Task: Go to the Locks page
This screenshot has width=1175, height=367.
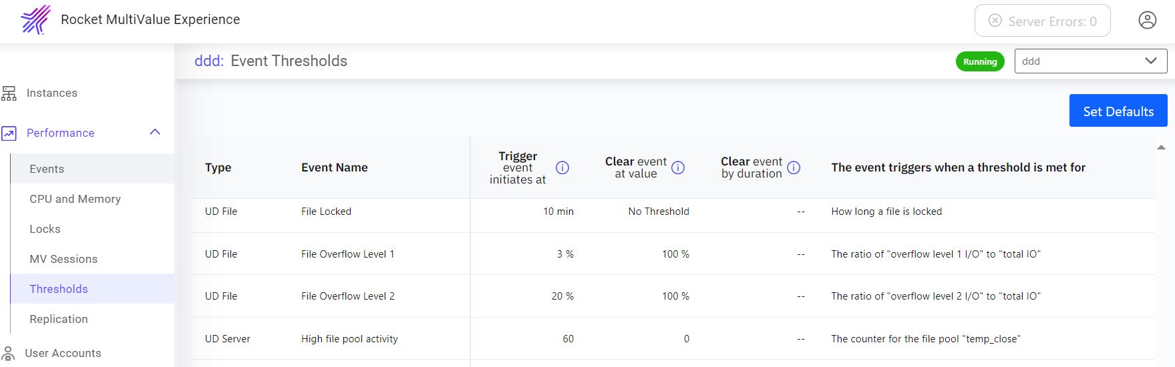Action: coord(45,229)
